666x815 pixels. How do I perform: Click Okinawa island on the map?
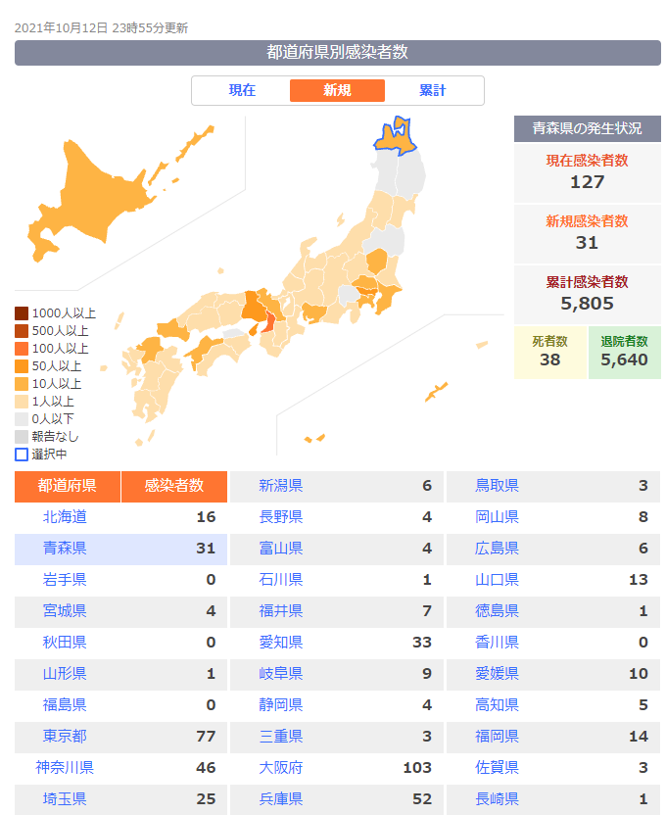coord(436,392)
